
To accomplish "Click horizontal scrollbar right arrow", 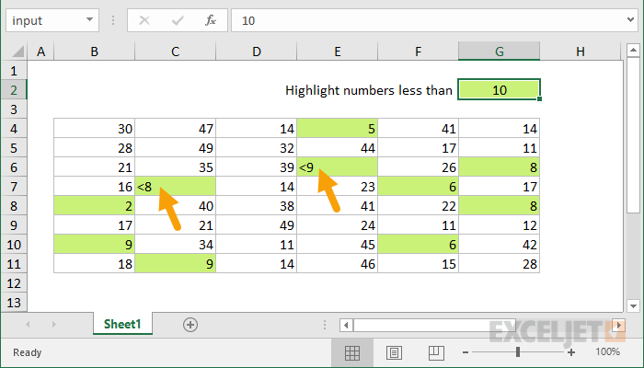I will (x=618, y=325).
